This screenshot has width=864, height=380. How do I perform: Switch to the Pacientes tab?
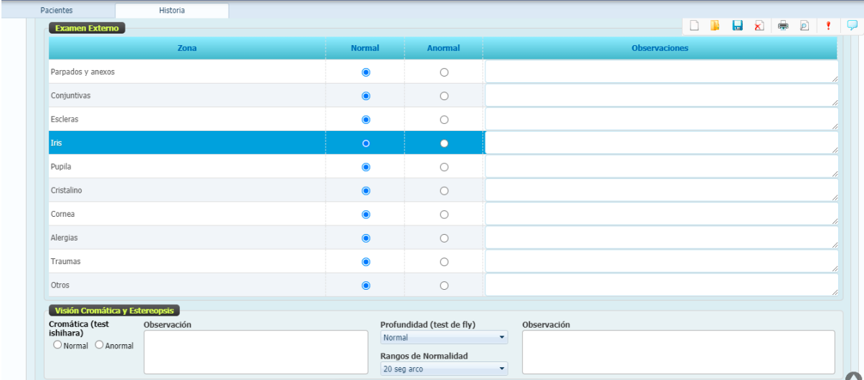pyautogui.click(x=57, y=11)
